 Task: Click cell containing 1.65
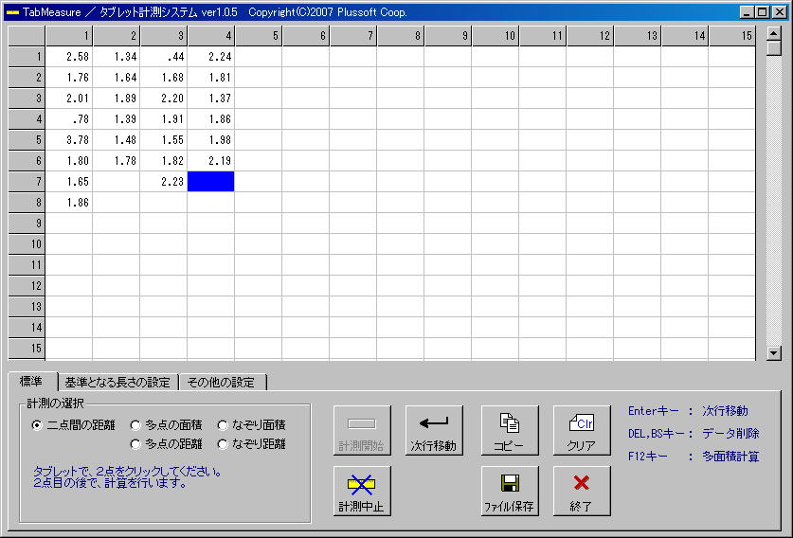69,182
